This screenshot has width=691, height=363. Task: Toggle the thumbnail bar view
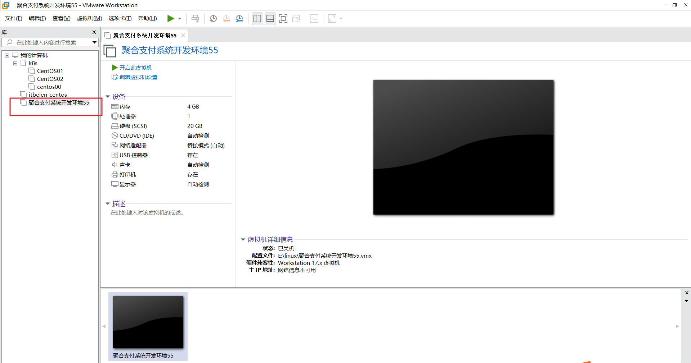[270, 19]
